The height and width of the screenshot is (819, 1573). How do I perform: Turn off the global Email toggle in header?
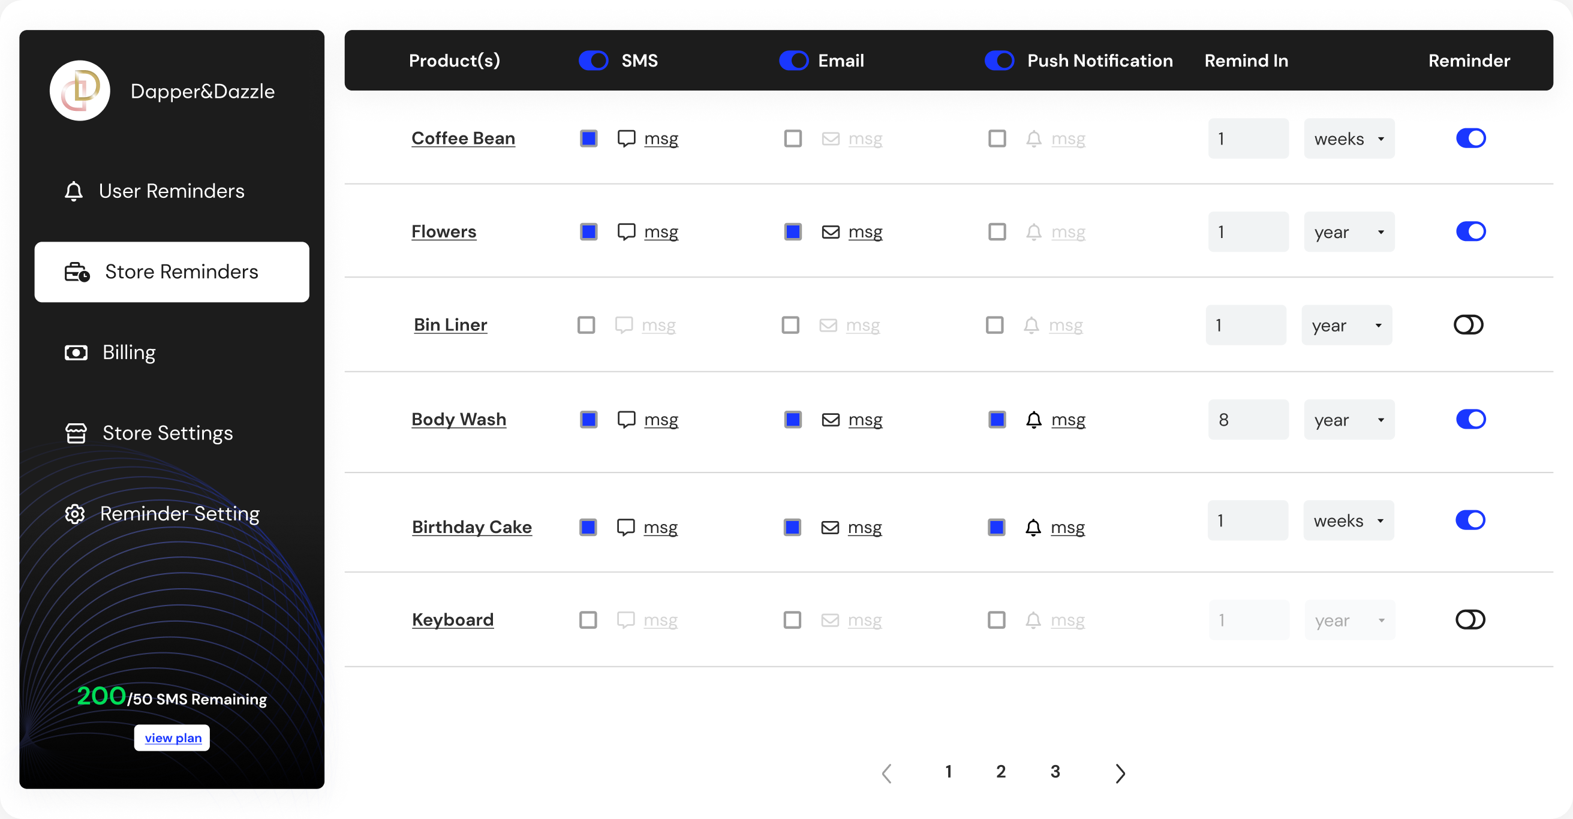[x=794, y=61]
